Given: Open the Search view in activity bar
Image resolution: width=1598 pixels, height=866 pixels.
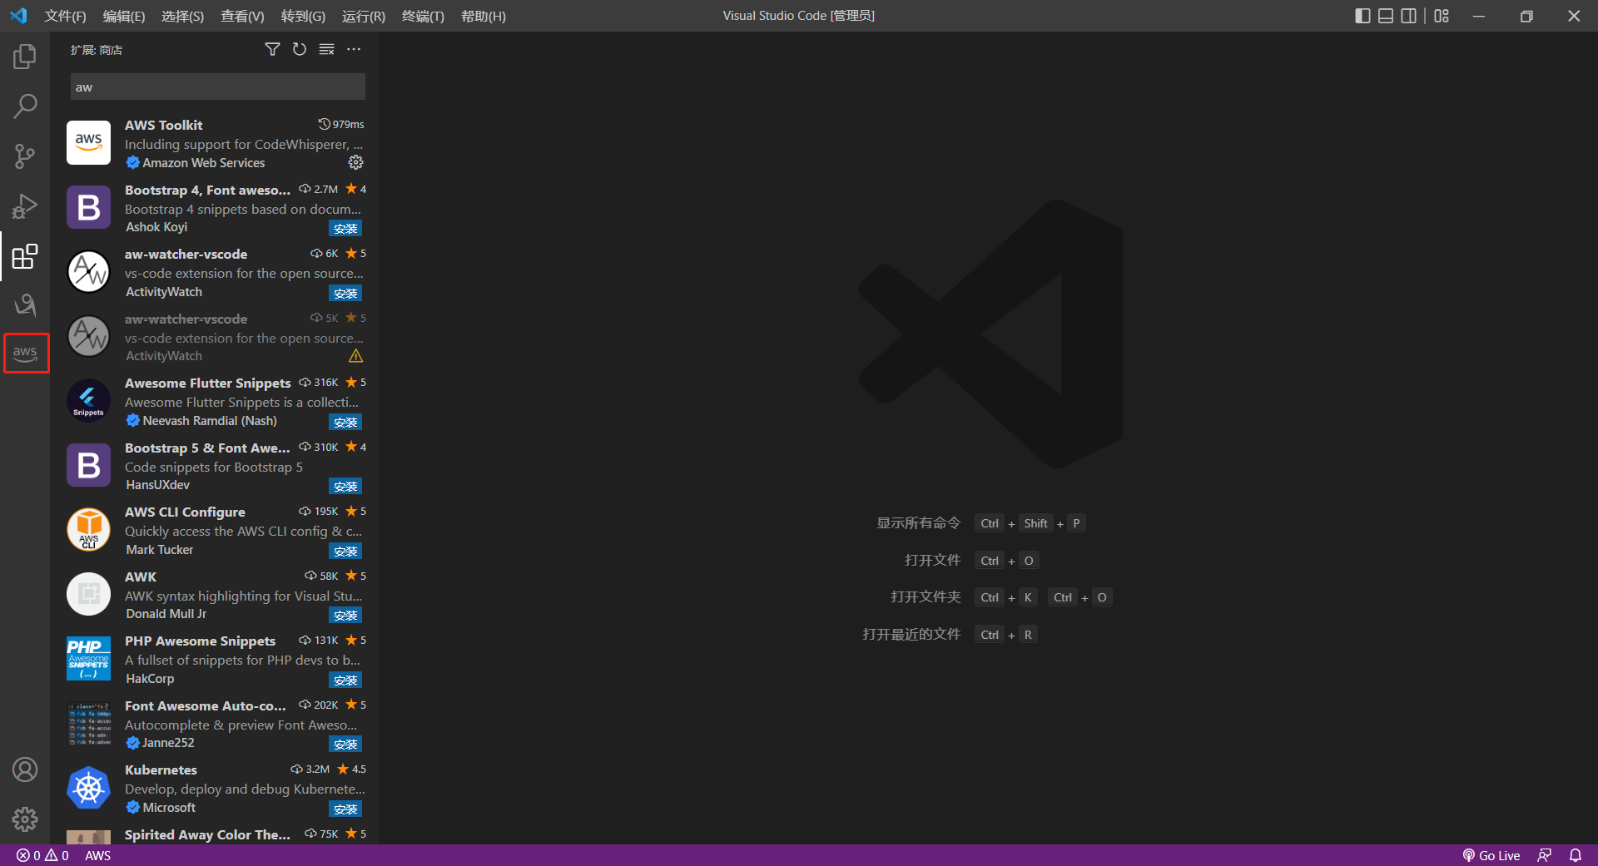Looking at the screenshot, I should point(25,106).
